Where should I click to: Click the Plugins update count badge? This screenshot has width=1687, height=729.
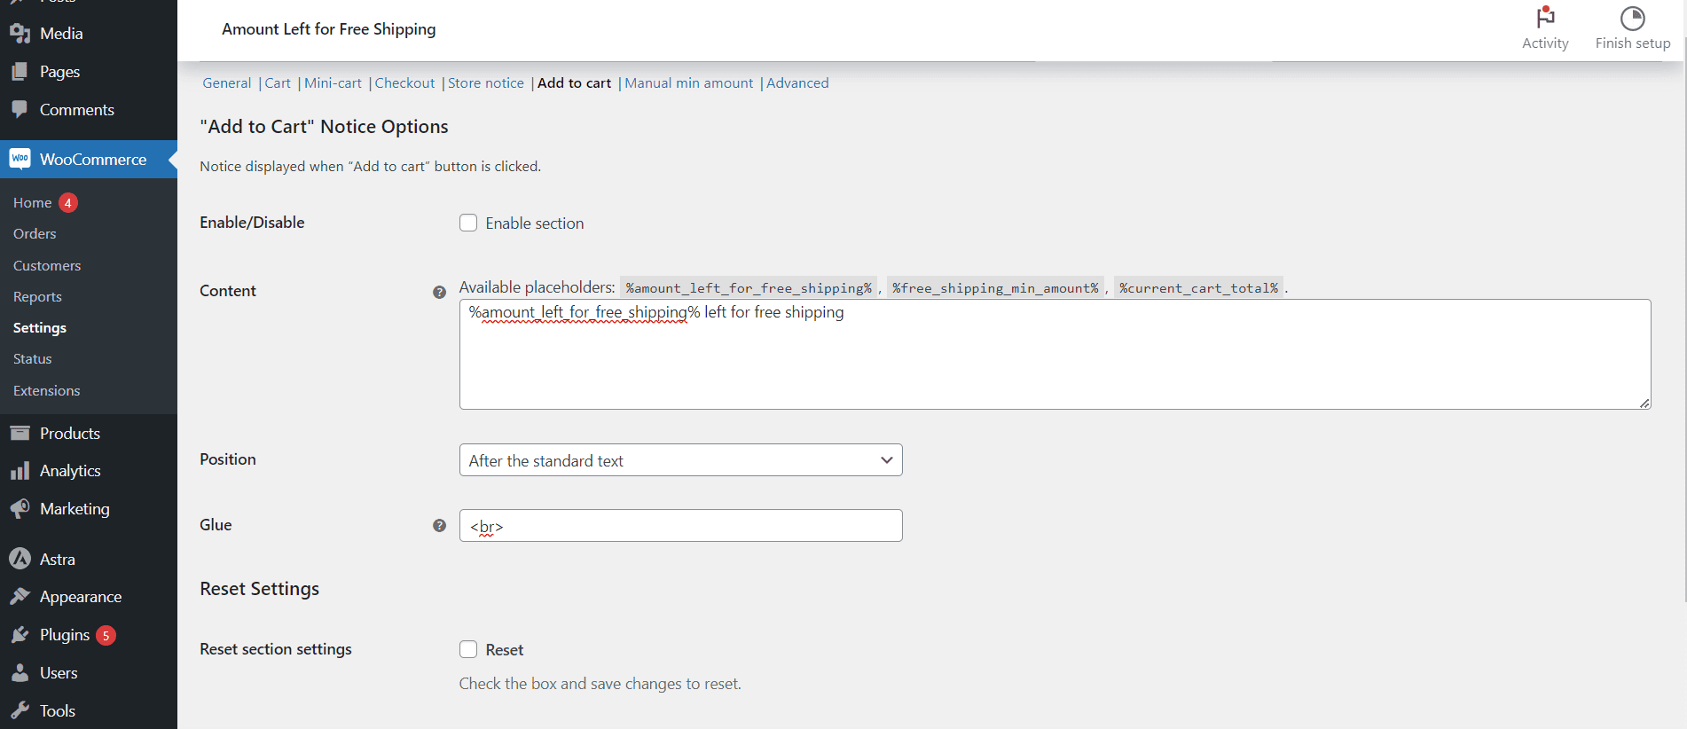(106, 636)
